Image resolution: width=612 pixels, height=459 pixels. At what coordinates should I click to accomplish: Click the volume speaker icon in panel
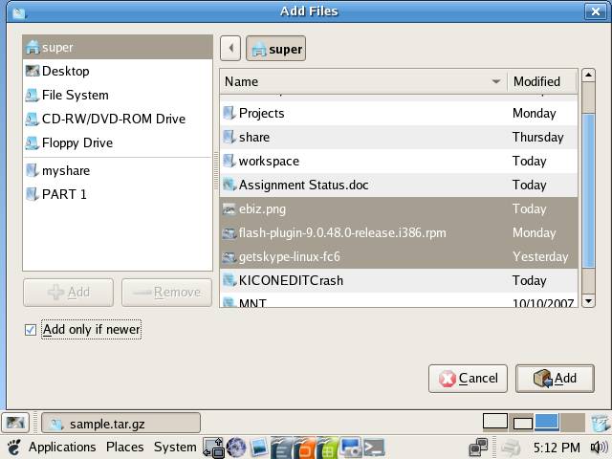coord(599,447)
